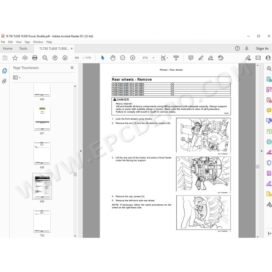Select page 697 thumbnail

point(42,118)
